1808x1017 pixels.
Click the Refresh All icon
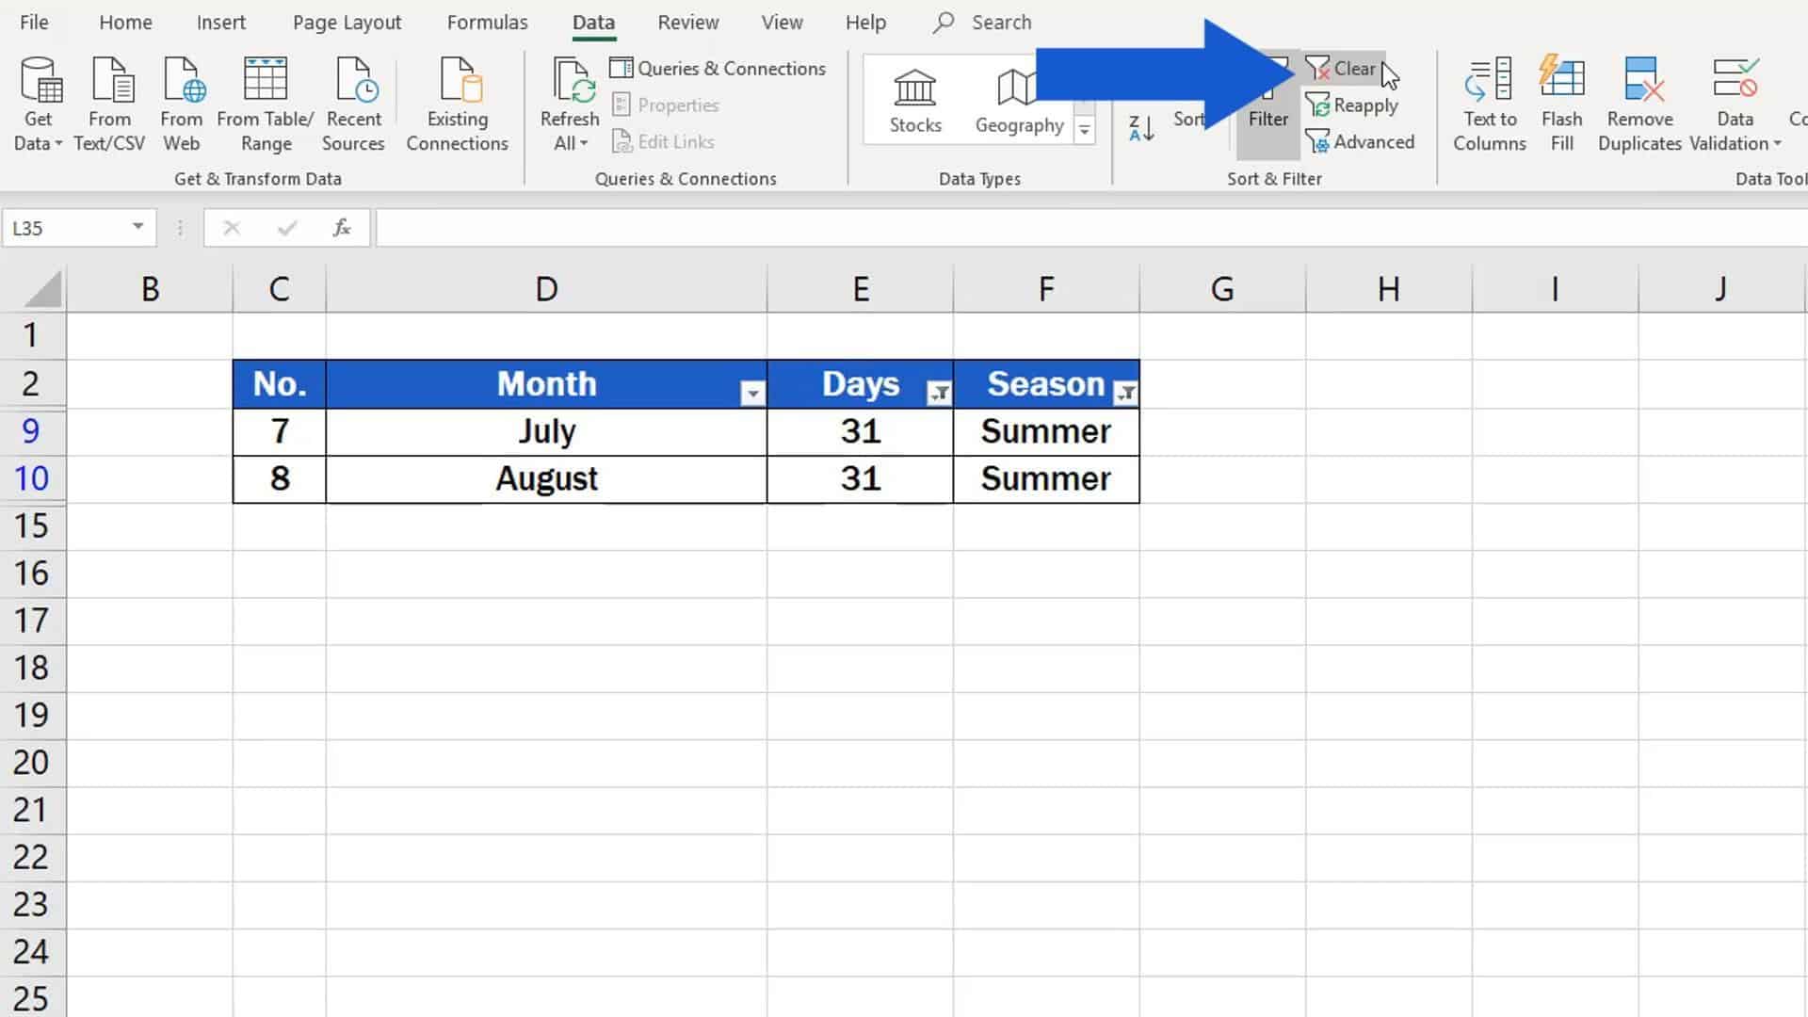pos(573,79)
